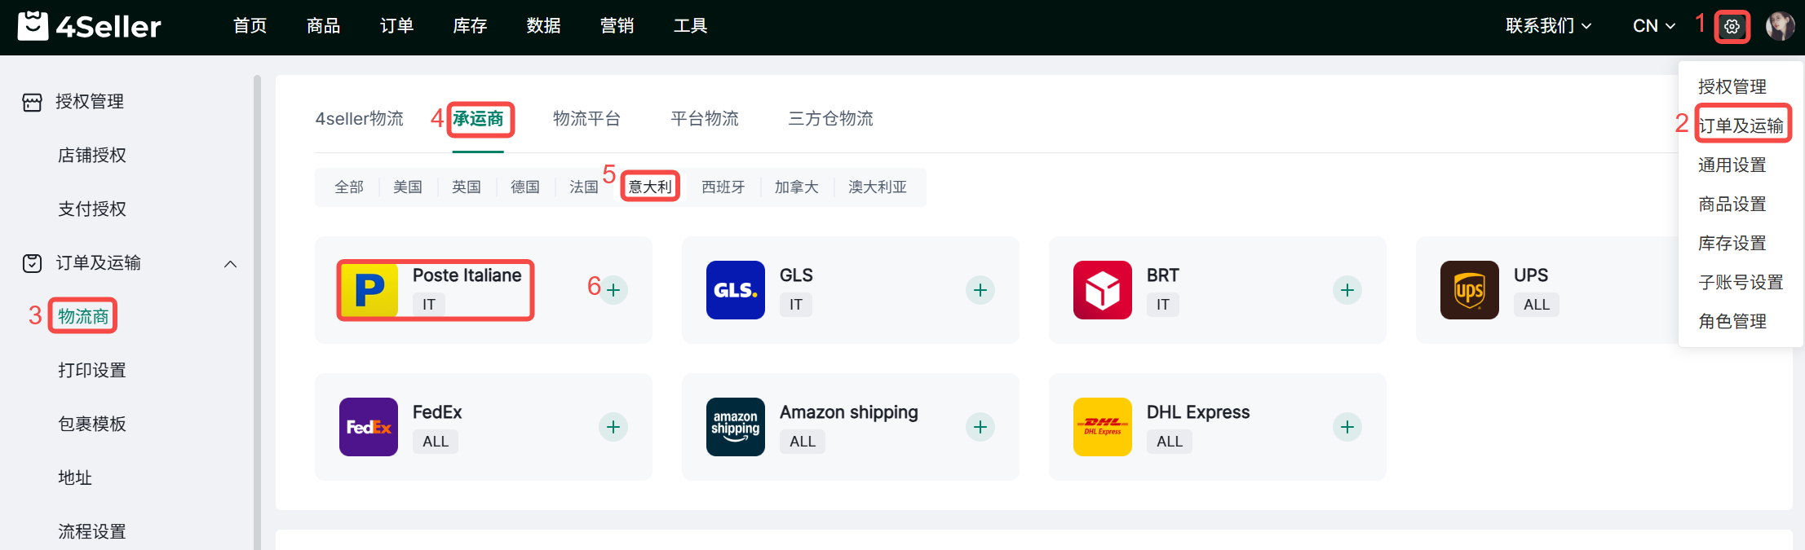Add DHL Express via the plus icon
Image resolution: width=1805 pixels, height=550 pixels.
point(1347,427)
